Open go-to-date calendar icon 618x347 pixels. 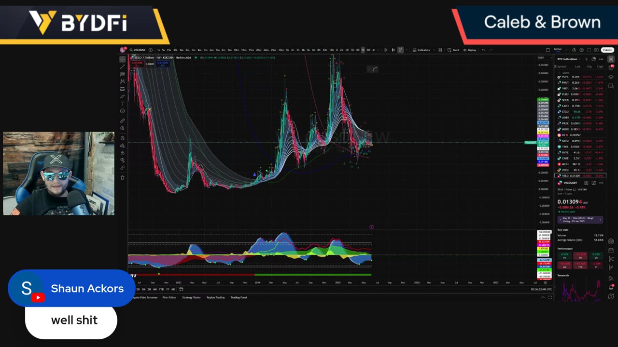tap(181, 289)
